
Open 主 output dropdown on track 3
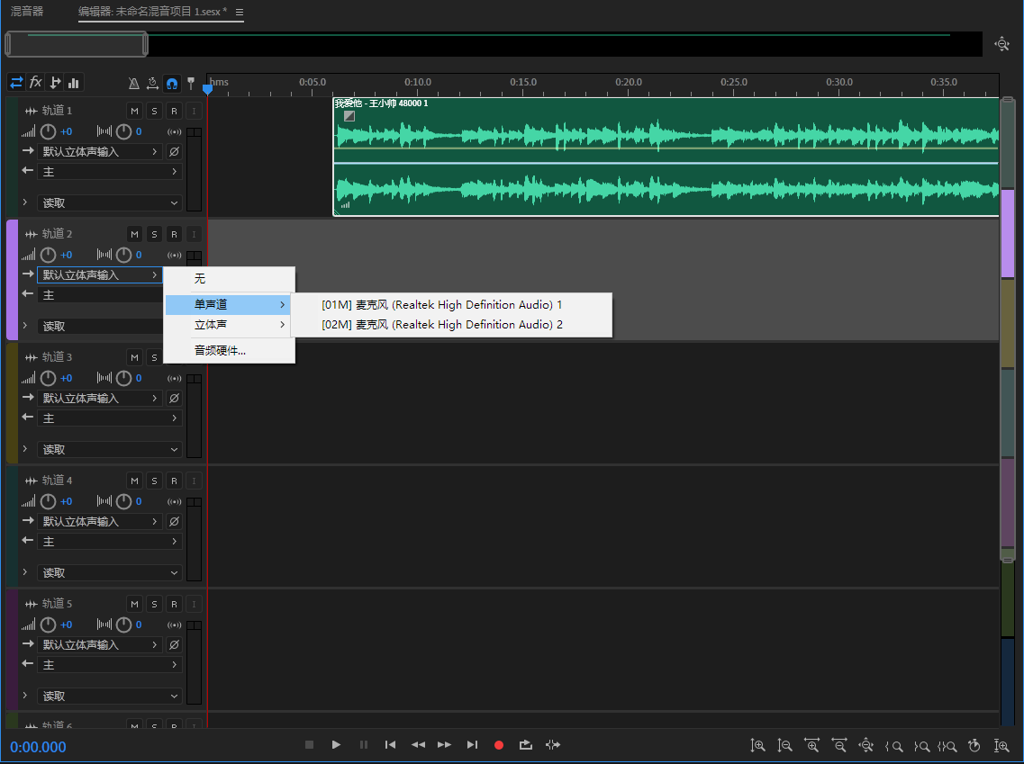coord(109,418)
